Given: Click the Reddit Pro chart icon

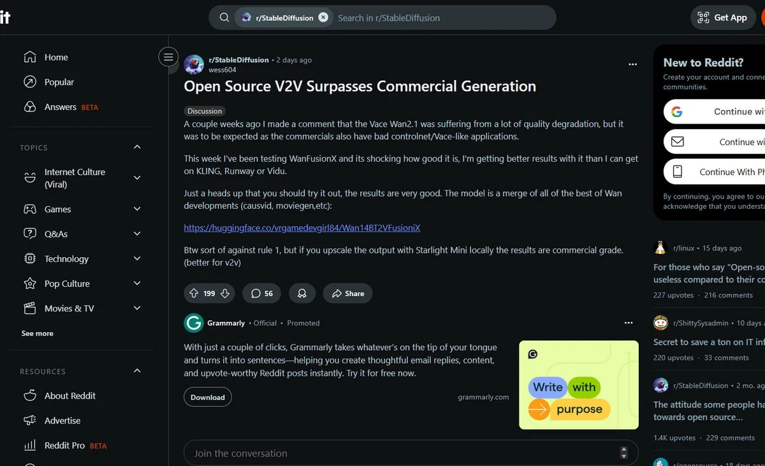Looking at the screenshot, I should 30,446.
